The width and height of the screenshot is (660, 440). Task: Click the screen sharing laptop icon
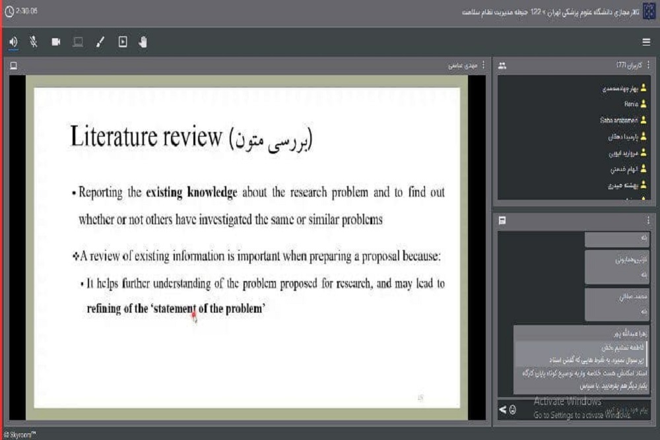[x=78, y=42]
